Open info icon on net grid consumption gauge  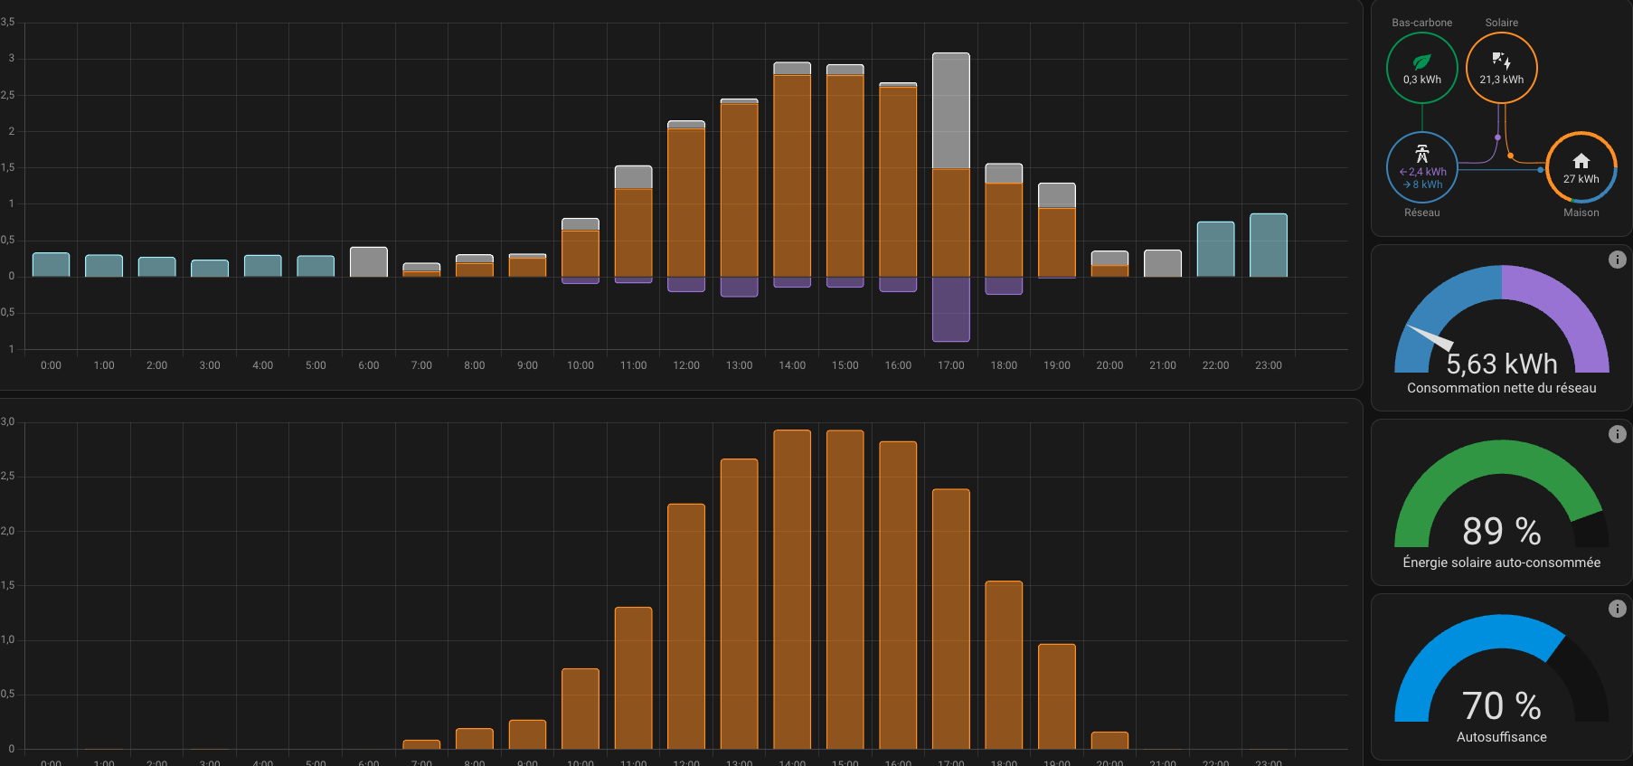pyautogui.click(x=1617, y=260)
